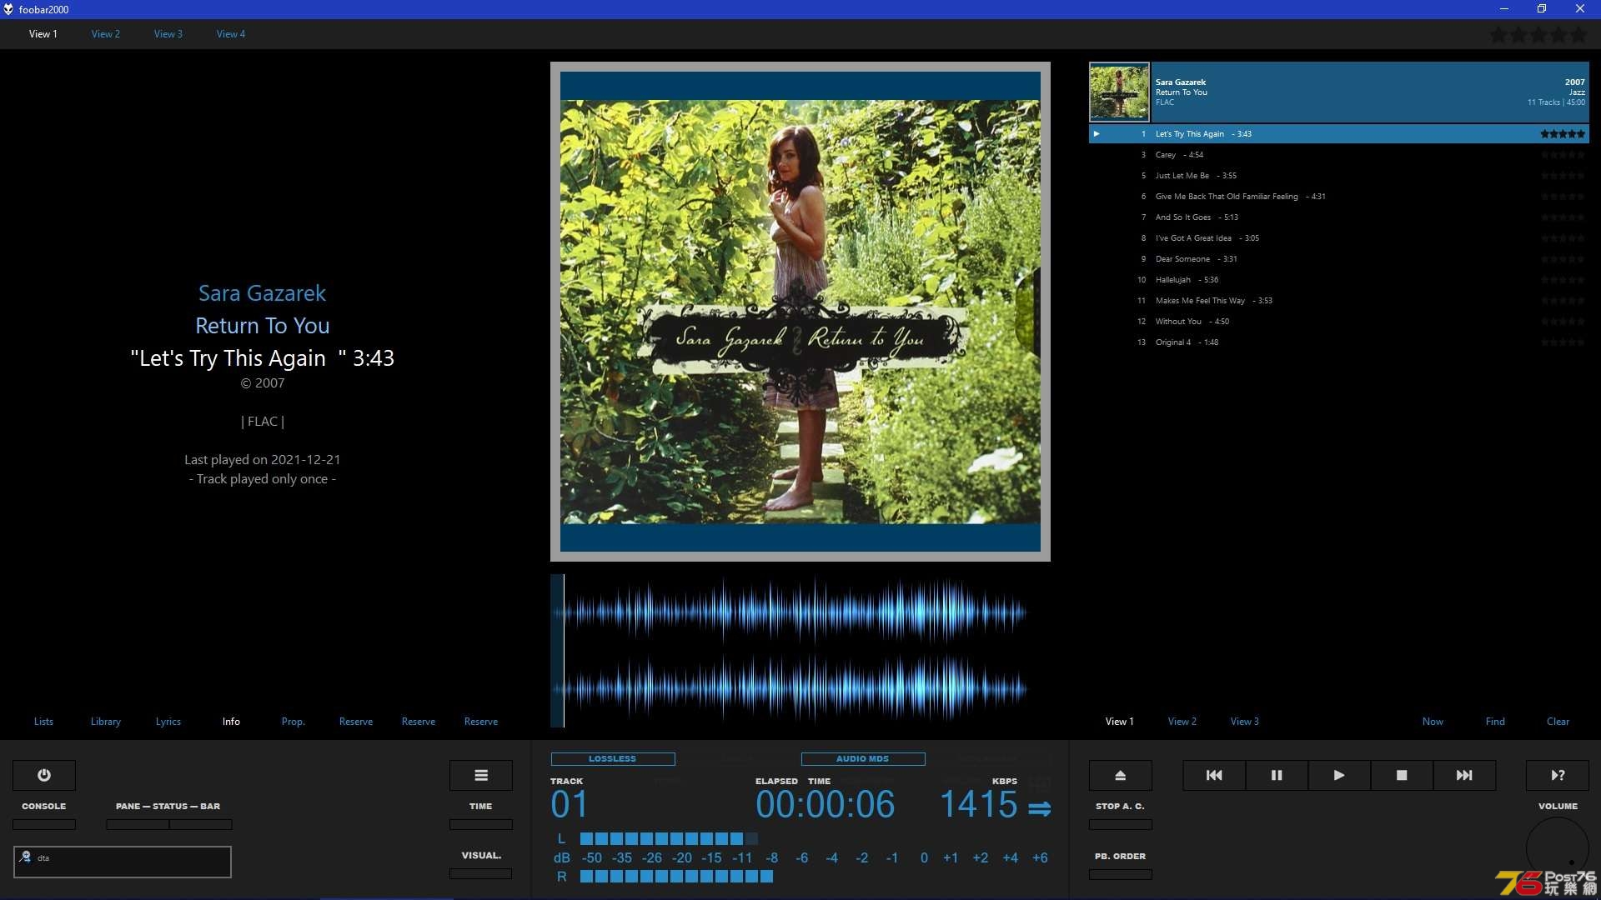Switch to View 1 top tab
1601x900 pixels.
(43, 34)
